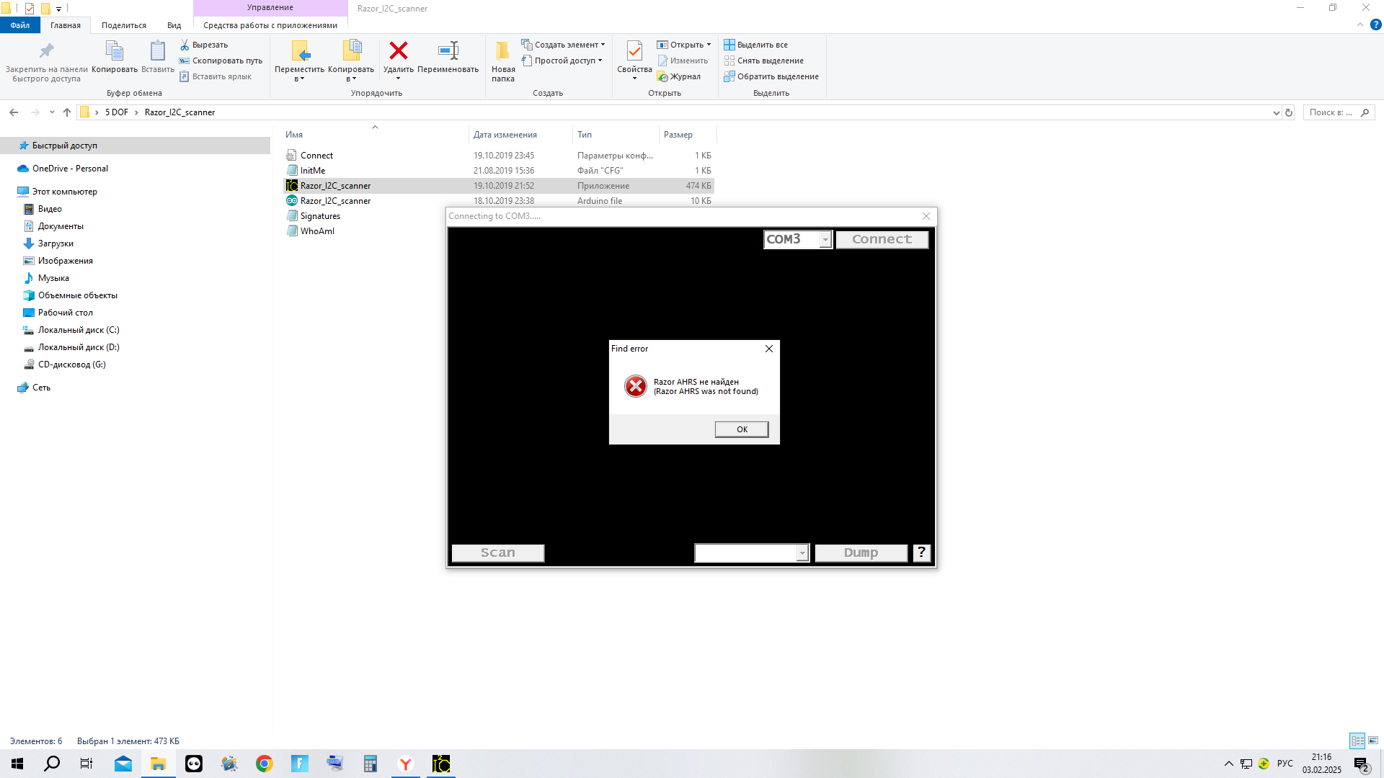Open Загрузки in navigation pane
This screenshot has width=1384, height=778.
coord(56,243)
